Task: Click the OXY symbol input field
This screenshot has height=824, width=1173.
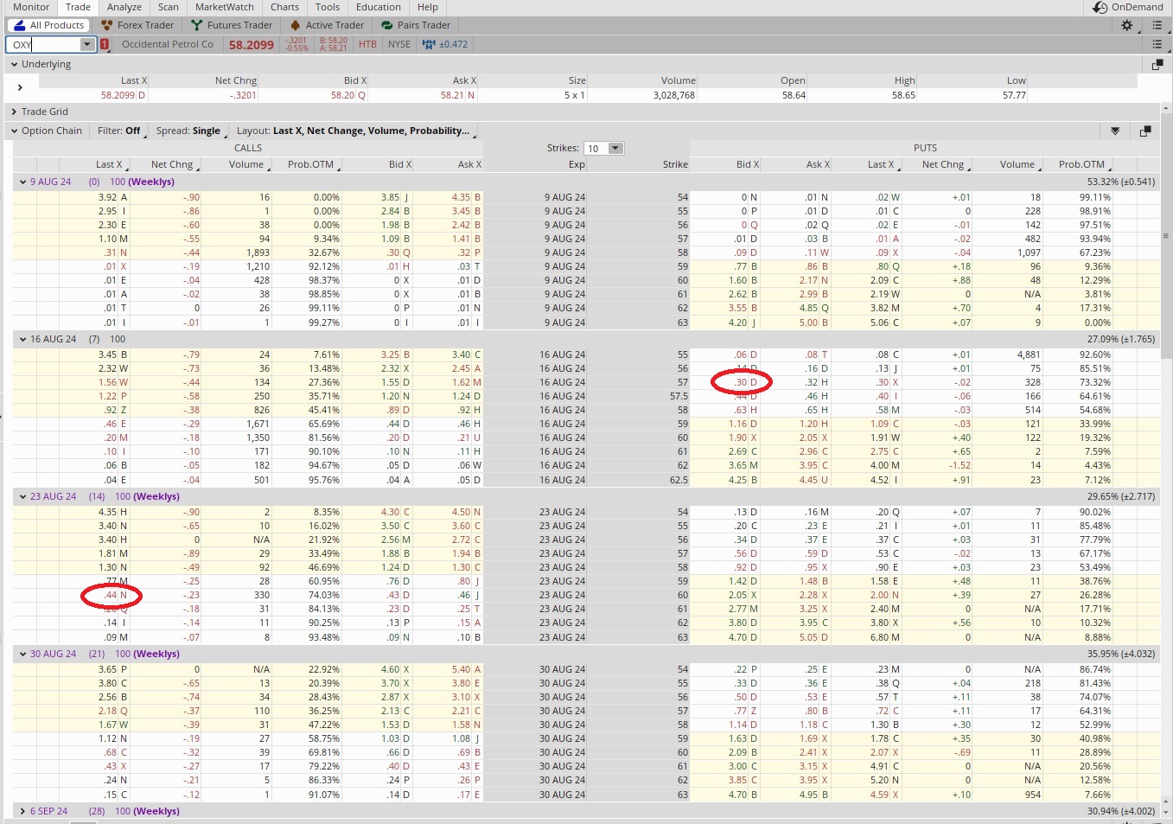Action: 45,44
